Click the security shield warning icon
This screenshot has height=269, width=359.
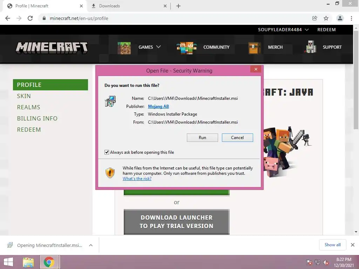pos(110,173)
